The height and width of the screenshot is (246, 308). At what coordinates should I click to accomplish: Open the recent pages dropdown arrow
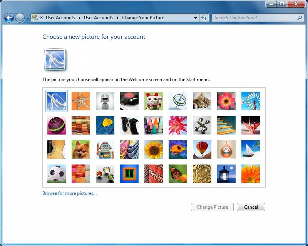(x=27, y=18)
